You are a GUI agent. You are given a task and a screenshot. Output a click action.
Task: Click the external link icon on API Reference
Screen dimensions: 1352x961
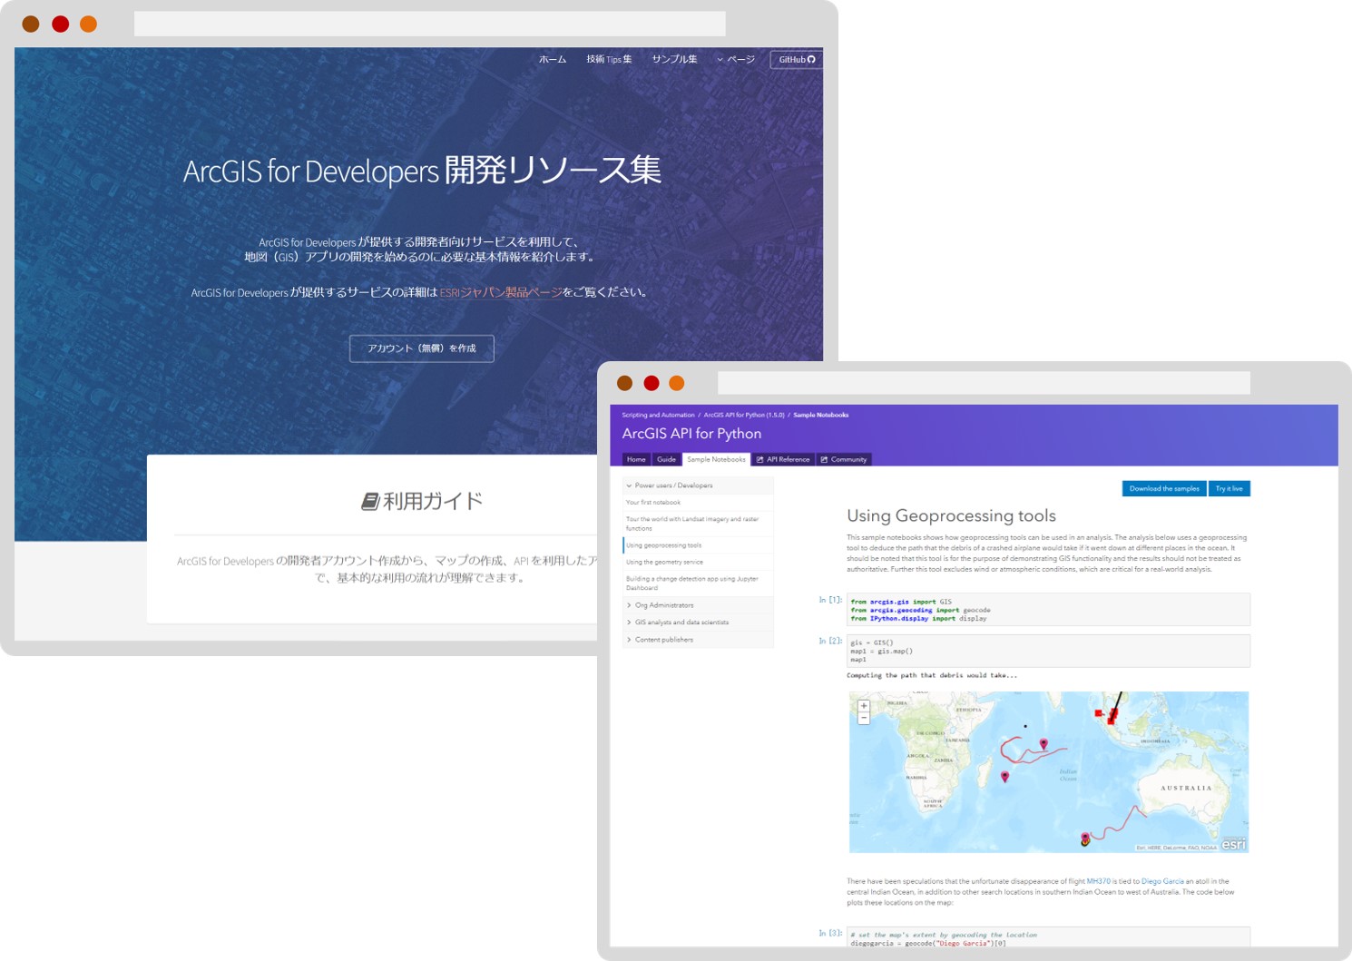(x=760, y=460)
